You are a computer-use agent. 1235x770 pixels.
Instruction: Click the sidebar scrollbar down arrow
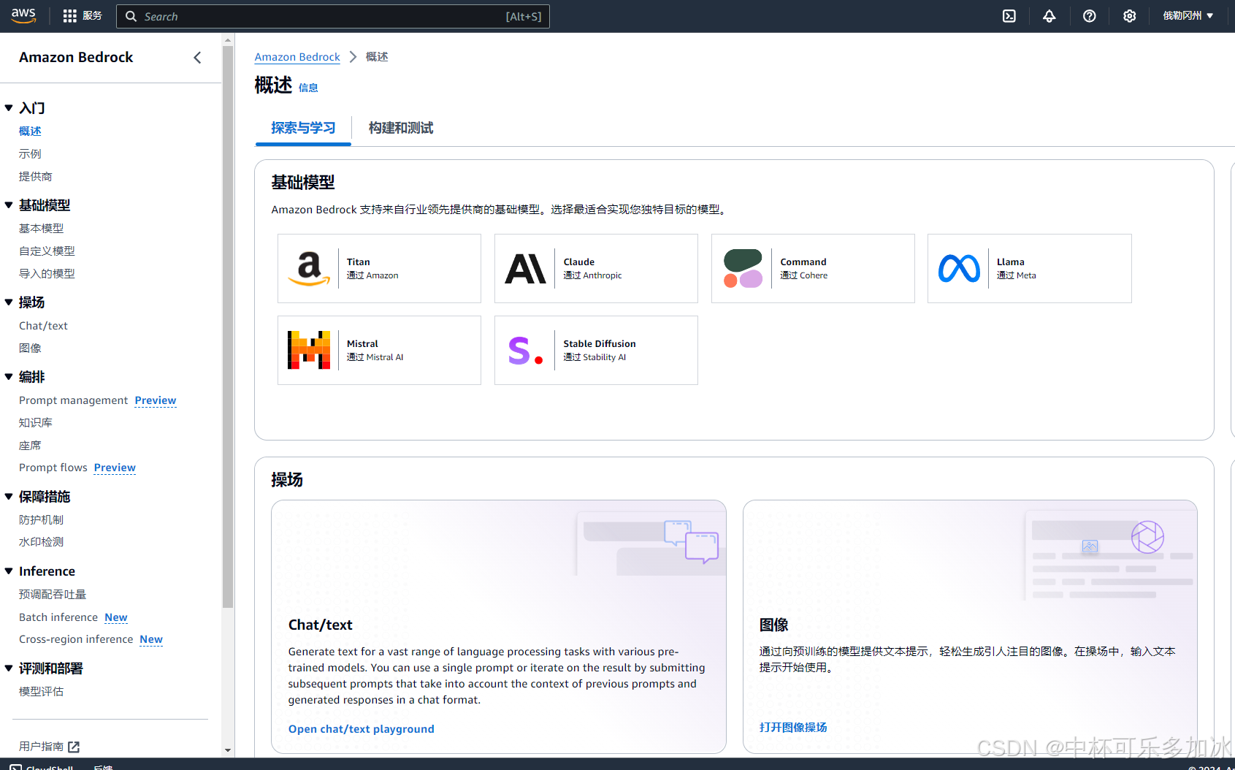click(228, 750)
